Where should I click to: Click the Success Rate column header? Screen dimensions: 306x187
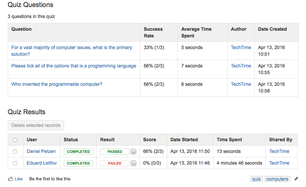click(153, 32)
